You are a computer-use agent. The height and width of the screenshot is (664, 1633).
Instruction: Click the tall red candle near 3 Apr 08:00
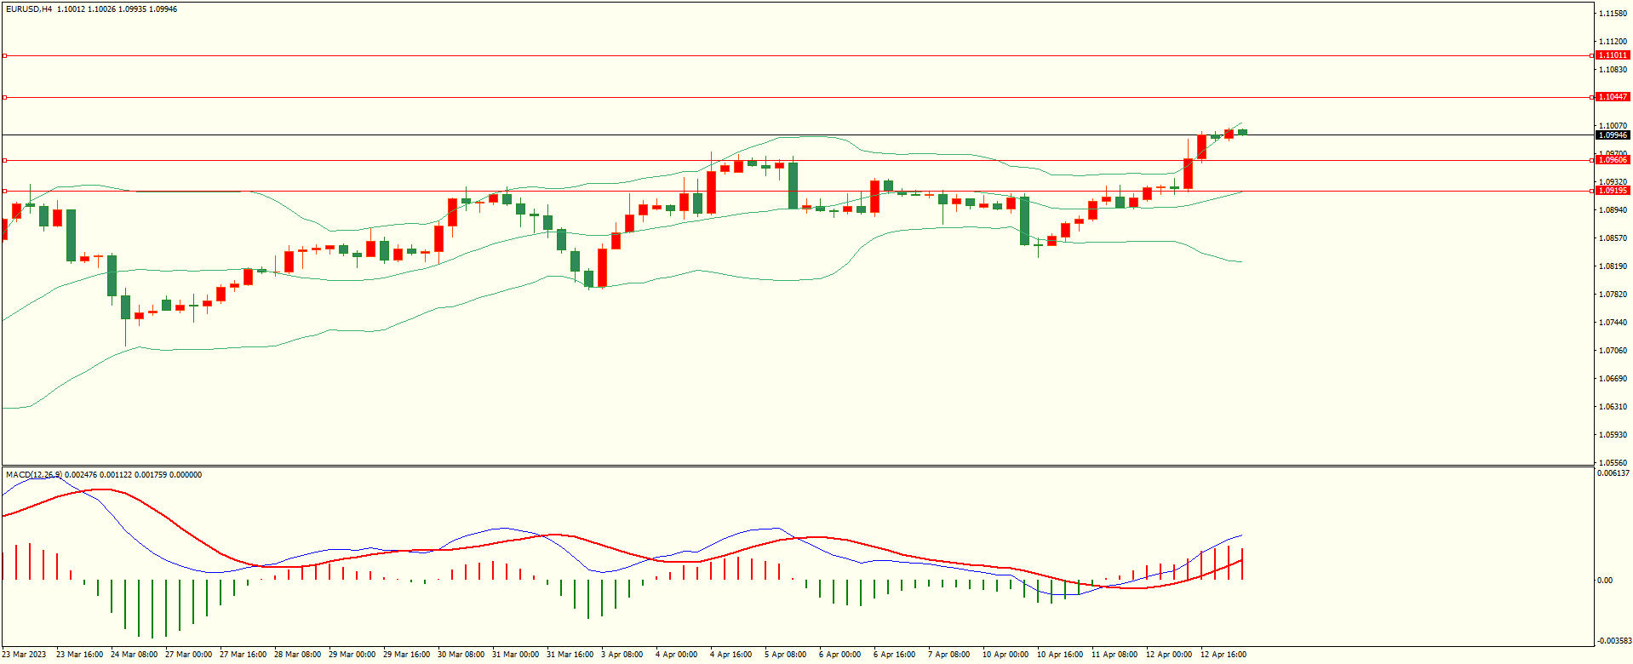[x=602, y=267]
